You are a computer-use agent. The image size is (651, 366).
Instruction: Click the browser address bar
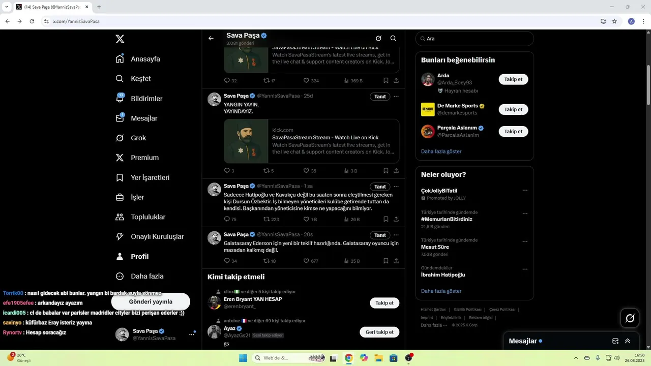click(x=320, y=21)
